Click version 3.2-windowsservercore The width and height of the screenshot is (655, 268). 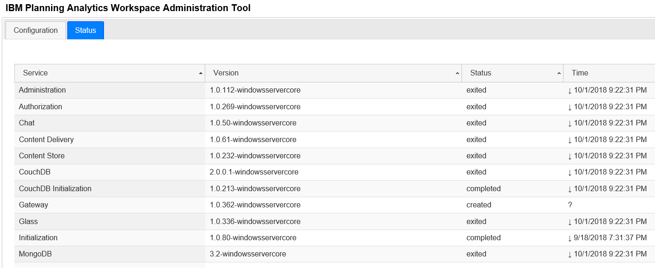248,254
